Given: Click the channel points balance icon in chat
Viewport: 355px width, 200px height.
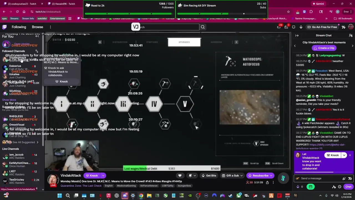Looking at the screenshot, I should pyautogui.click(x=298, y=187).
